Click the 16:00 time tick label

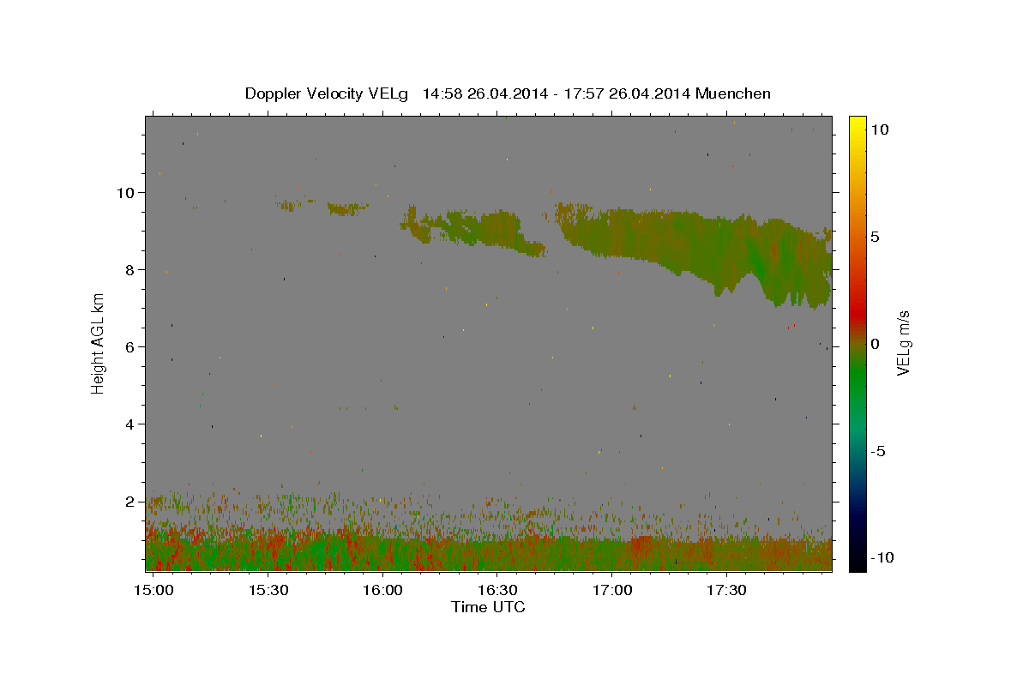pos(382,591)
